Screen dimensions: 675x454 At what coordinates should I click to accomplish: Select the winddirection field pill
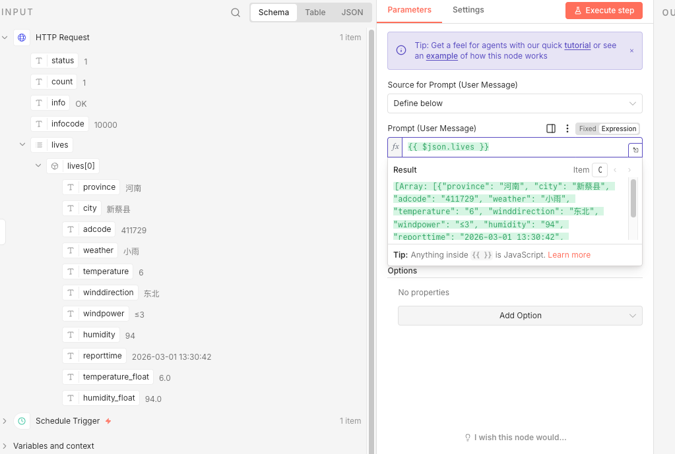click(x=100, y=293)
